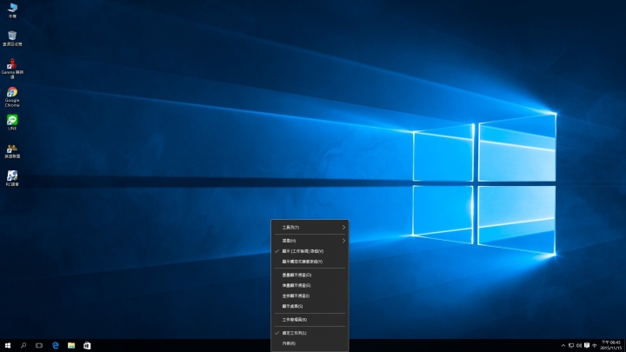The width and height of the screenshot is (626, 352).
Task: Open 工作管理員 (Task Manager) from menu
Action: (310, 320)
